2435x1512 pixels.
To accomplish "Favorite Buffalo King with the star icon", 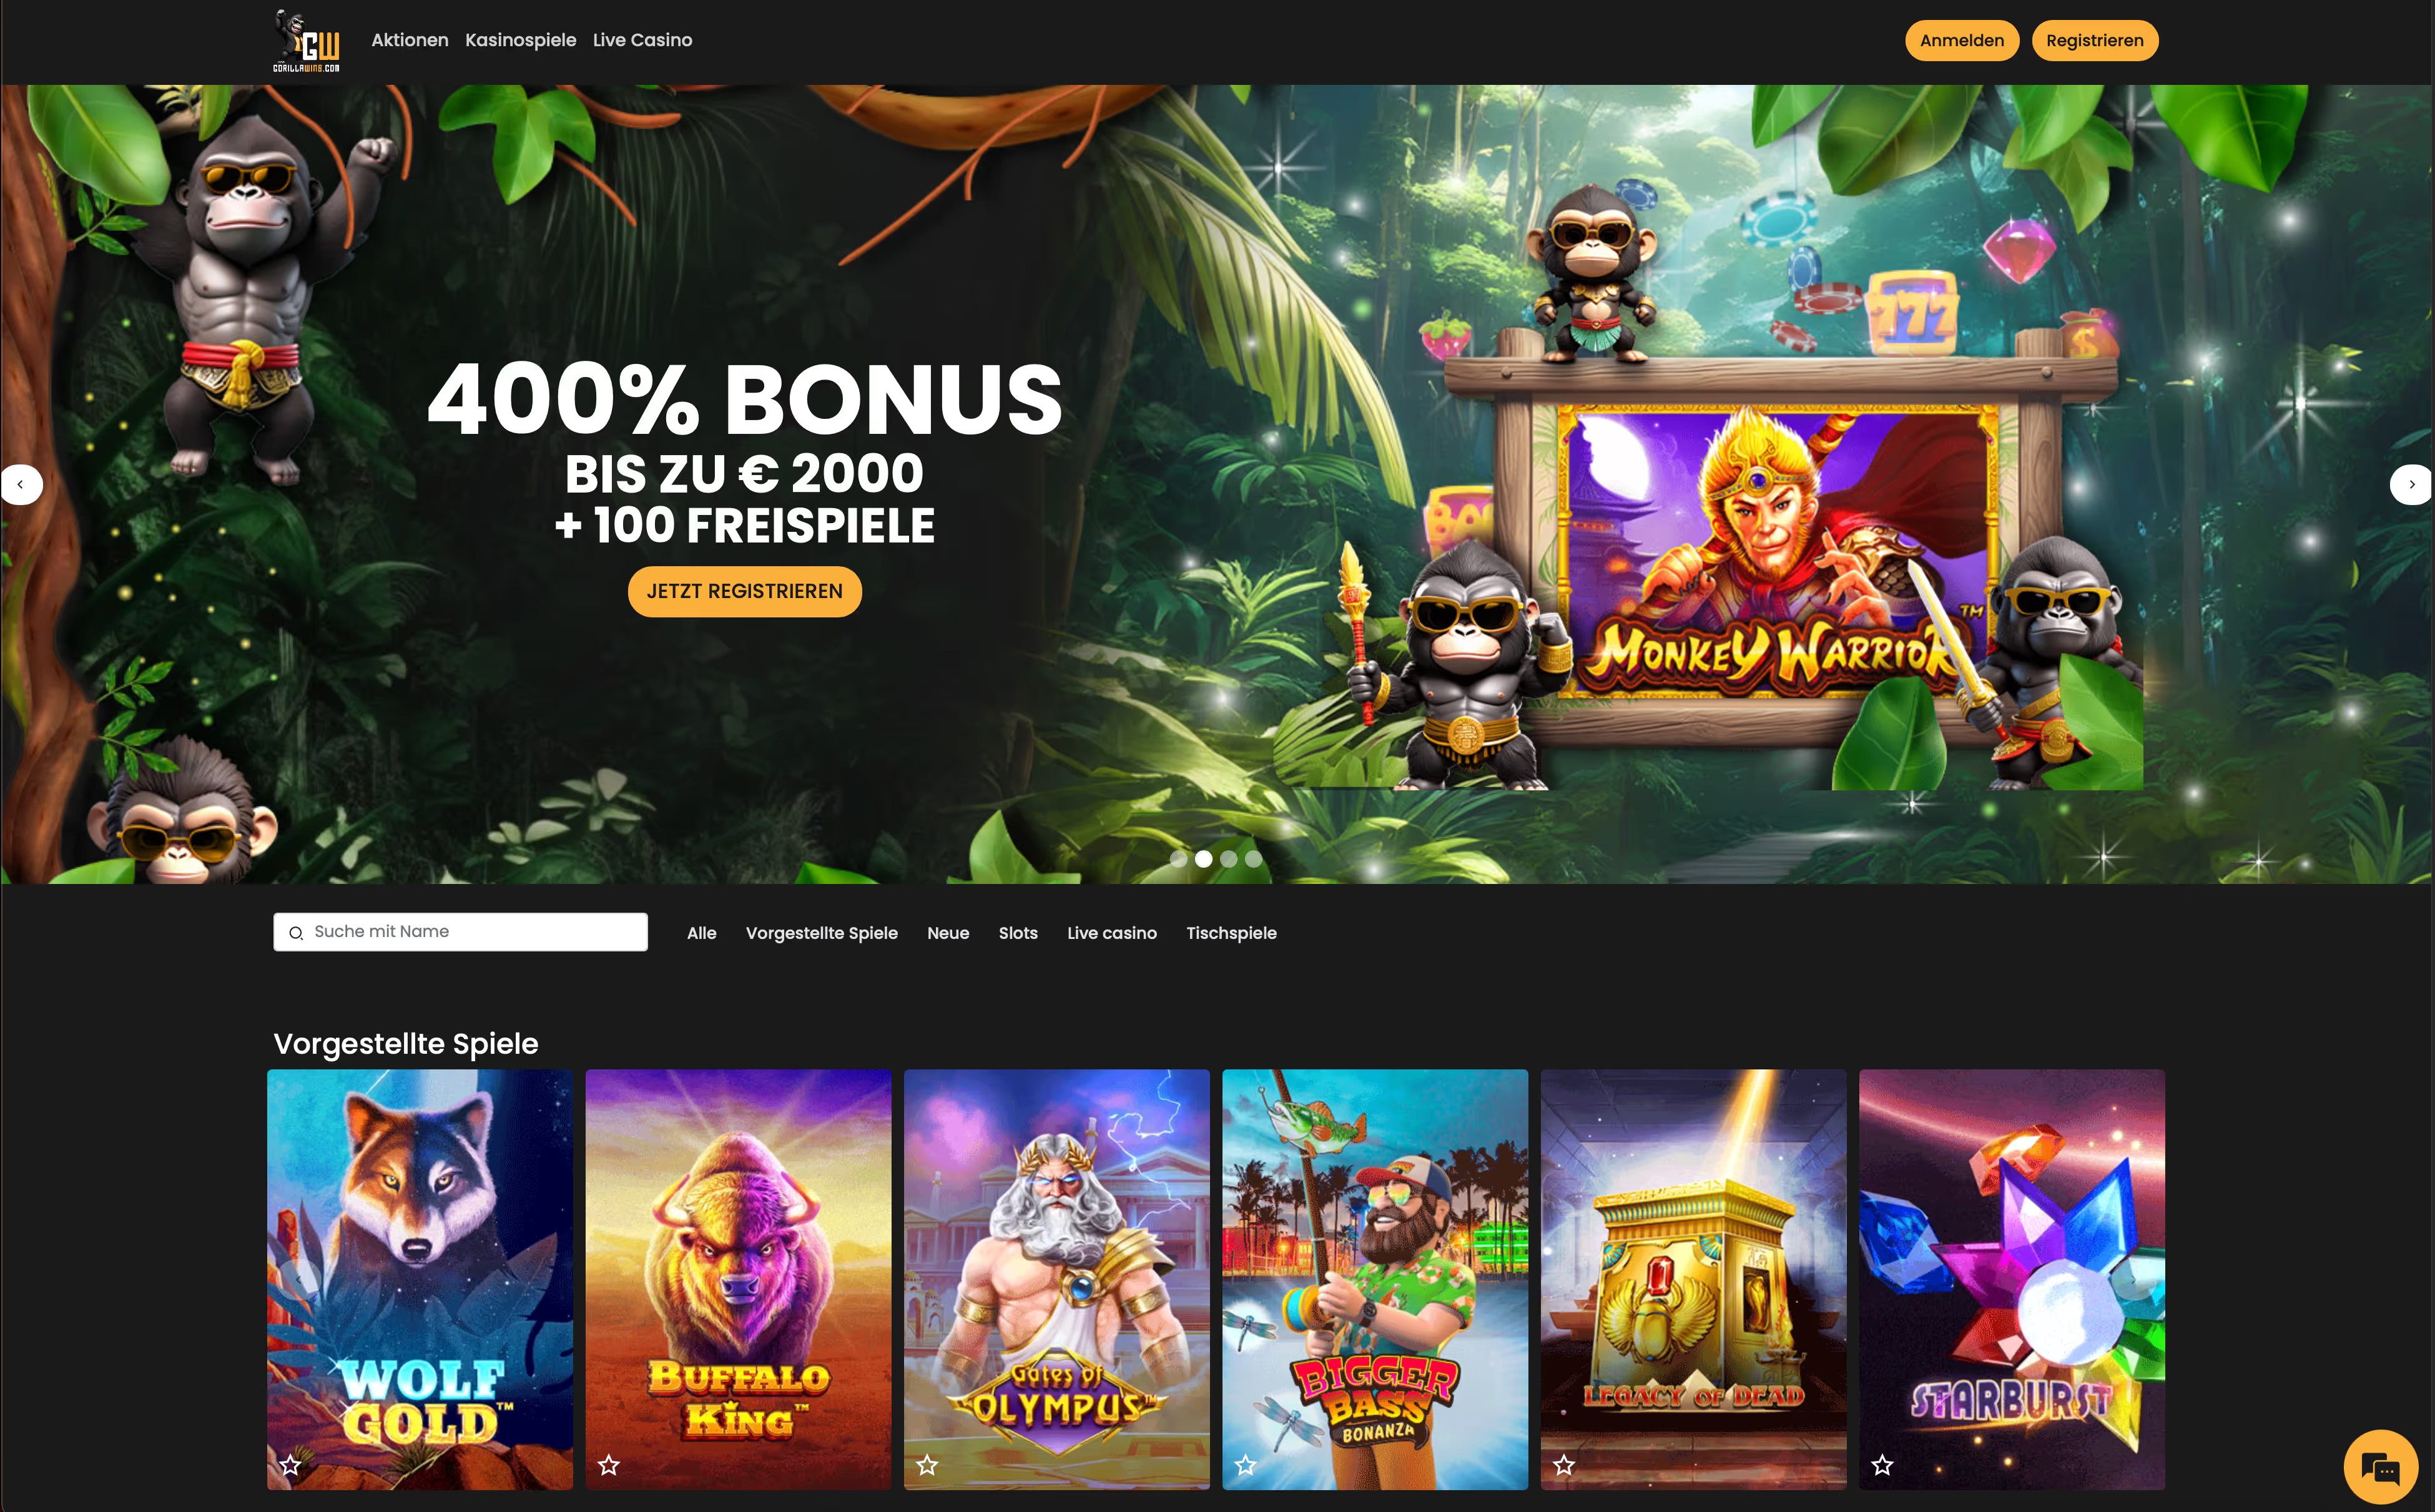I will 609,1465.
